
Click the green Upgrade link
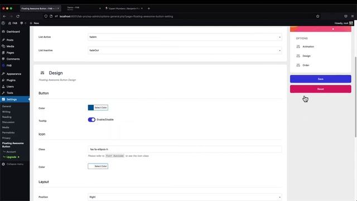coord(11,157)
